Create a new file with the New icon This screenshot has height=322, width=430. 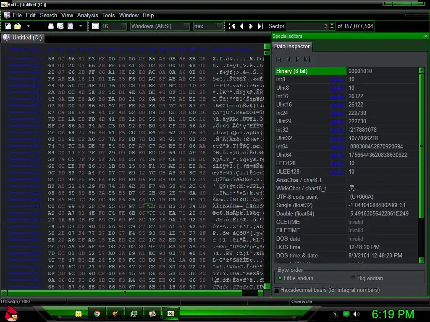[x=8, y=26]
